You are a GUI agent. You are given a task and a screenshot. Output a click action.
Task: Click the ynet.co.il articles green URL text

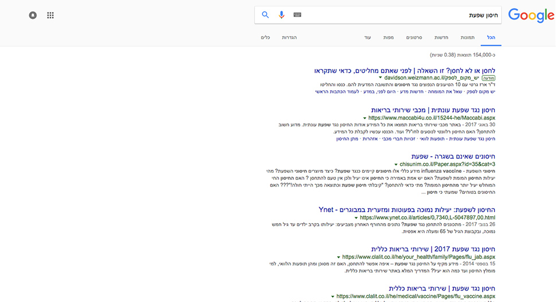[427, 217]
